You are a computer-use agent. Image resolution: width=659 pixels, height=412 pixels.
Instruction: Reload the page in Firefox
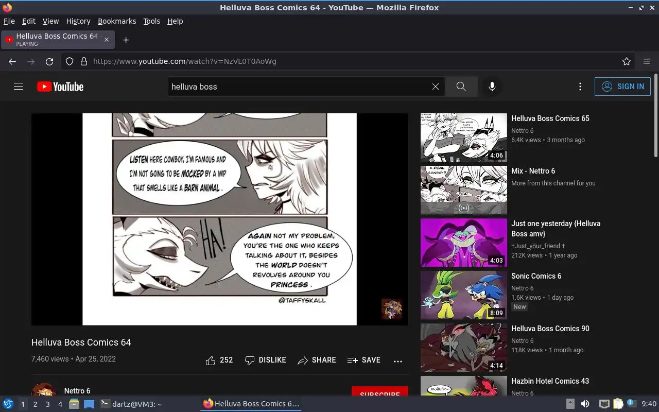[x=49, y=61]
